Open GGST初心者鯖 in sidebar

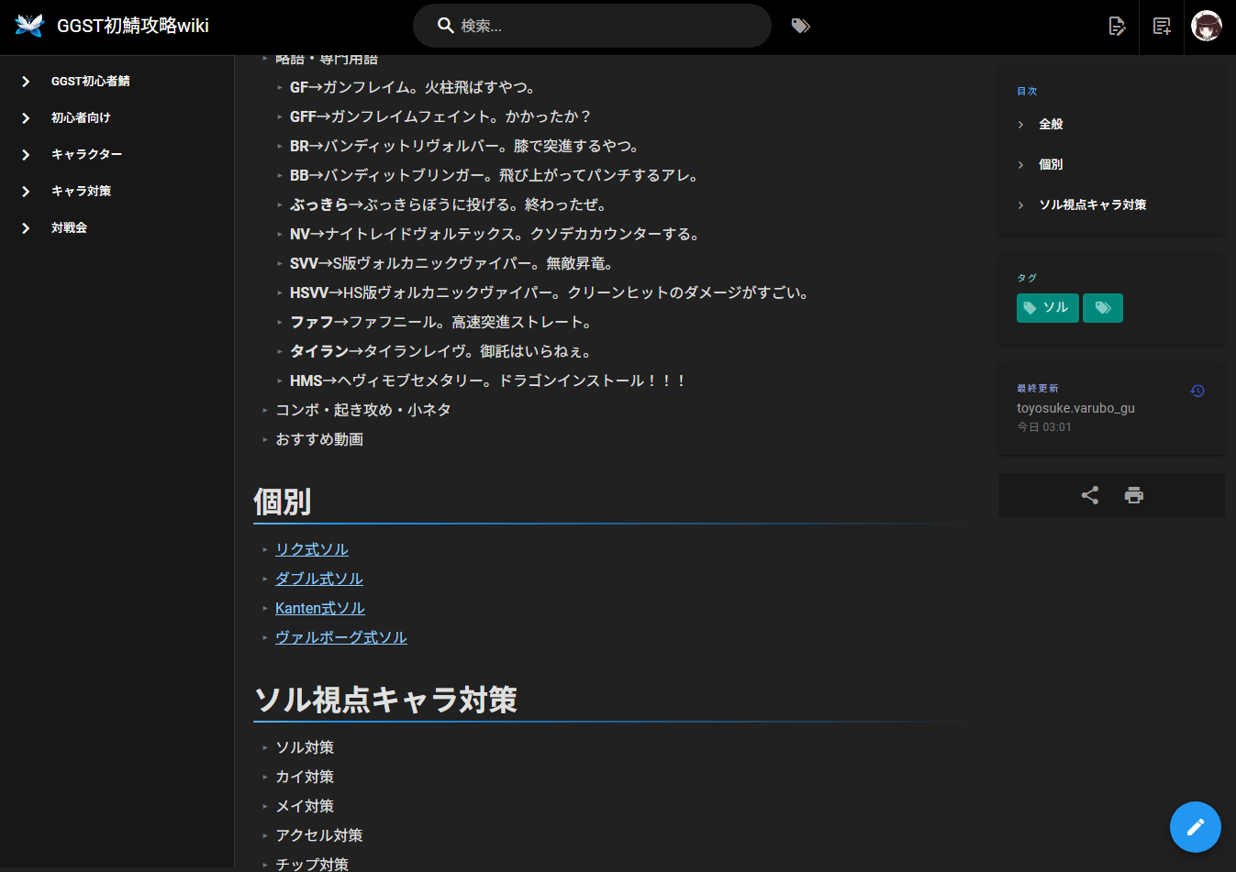(90, 82)
